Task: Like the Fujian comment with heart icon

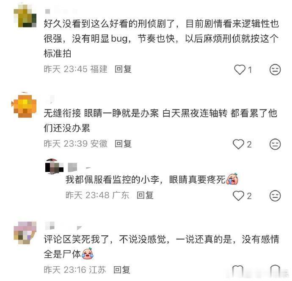Action: (240, 70)
